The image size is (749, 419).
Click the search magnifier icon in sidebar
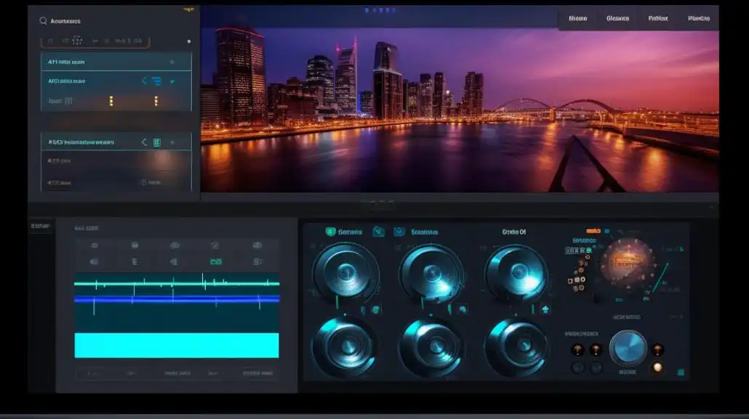click(43, 21)
